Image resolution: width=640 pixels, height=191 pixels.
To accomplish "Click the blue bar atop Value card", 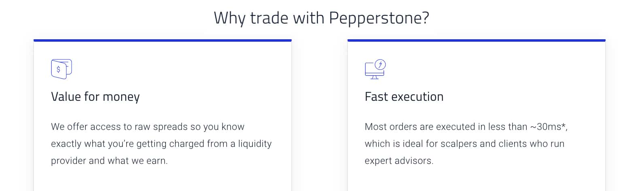I will [x=162, y=40].
